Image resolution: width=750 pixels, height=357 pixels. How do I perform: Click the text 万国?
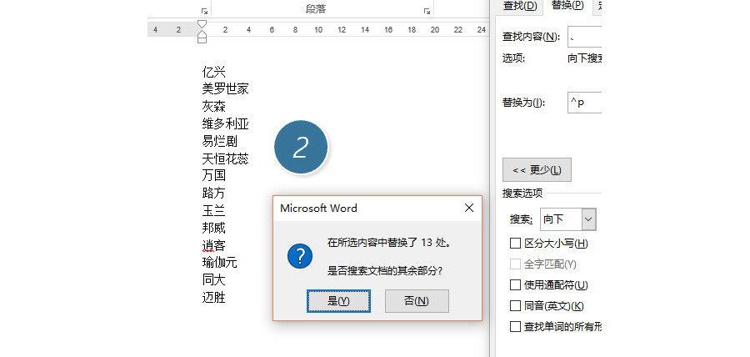(x=214, y=175)
